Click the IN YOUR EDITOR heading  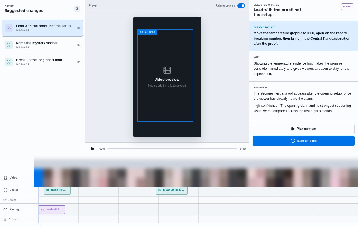(x=264, y=27)
